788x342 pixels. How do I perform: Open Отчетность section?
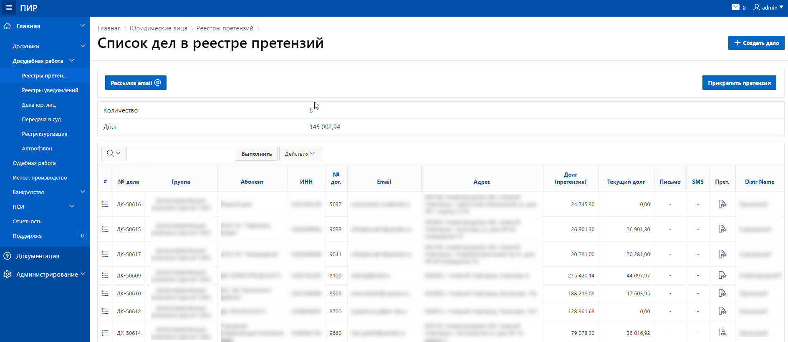27,221
